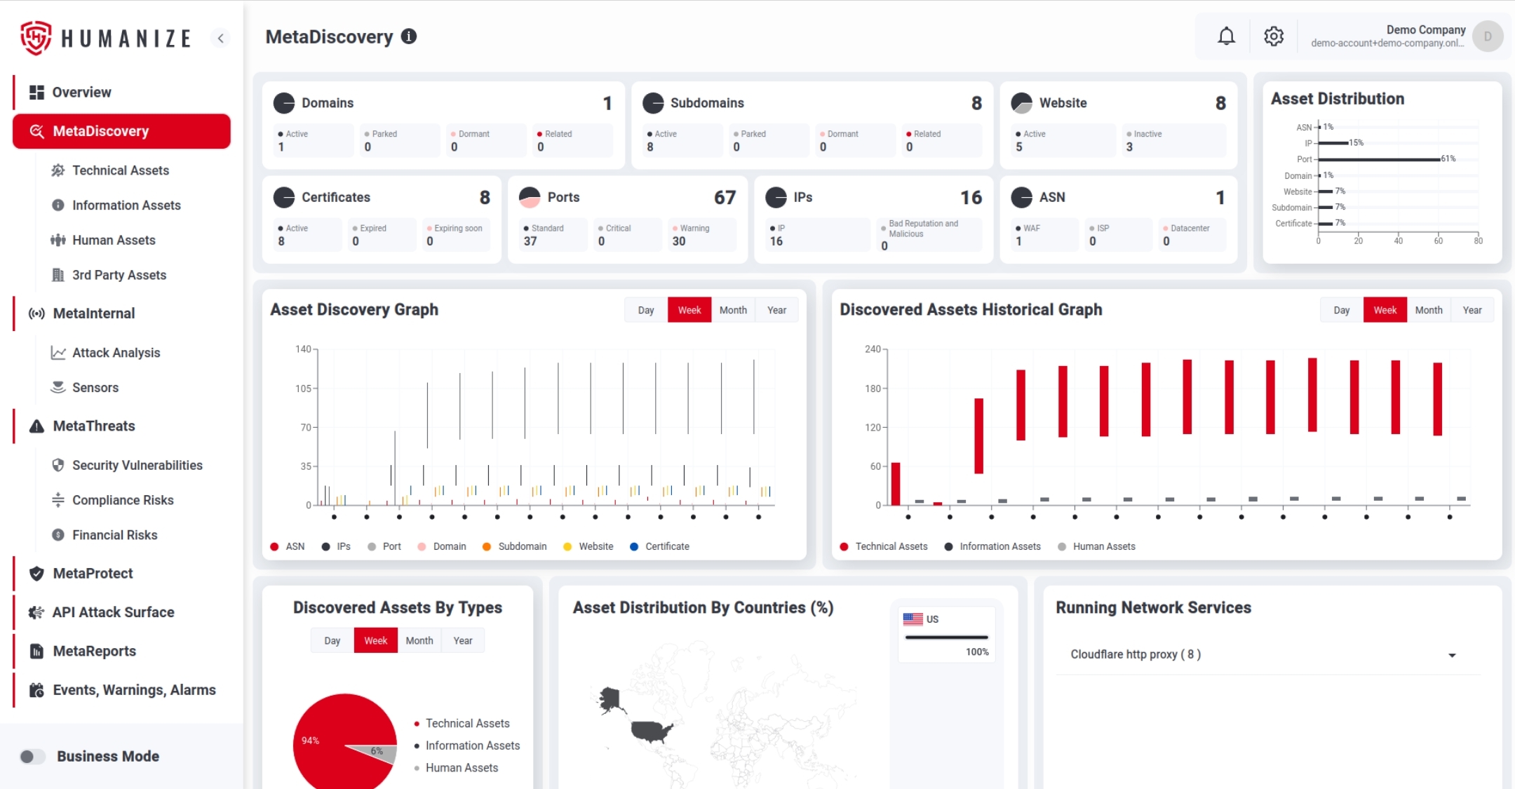This screenshot has width=1515, height=789.
Task: Click the Humanize shield logo
Action: (x=36, y=37)
